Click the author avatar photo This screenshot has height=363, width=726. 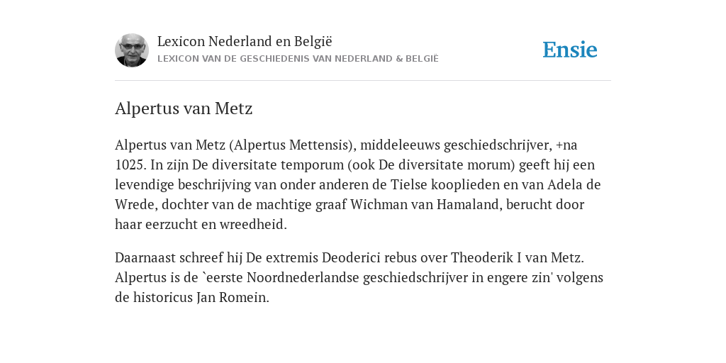(131, 50)
